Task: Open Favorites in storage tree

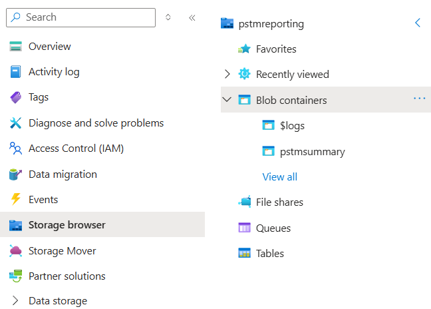Action: point(276,49)
